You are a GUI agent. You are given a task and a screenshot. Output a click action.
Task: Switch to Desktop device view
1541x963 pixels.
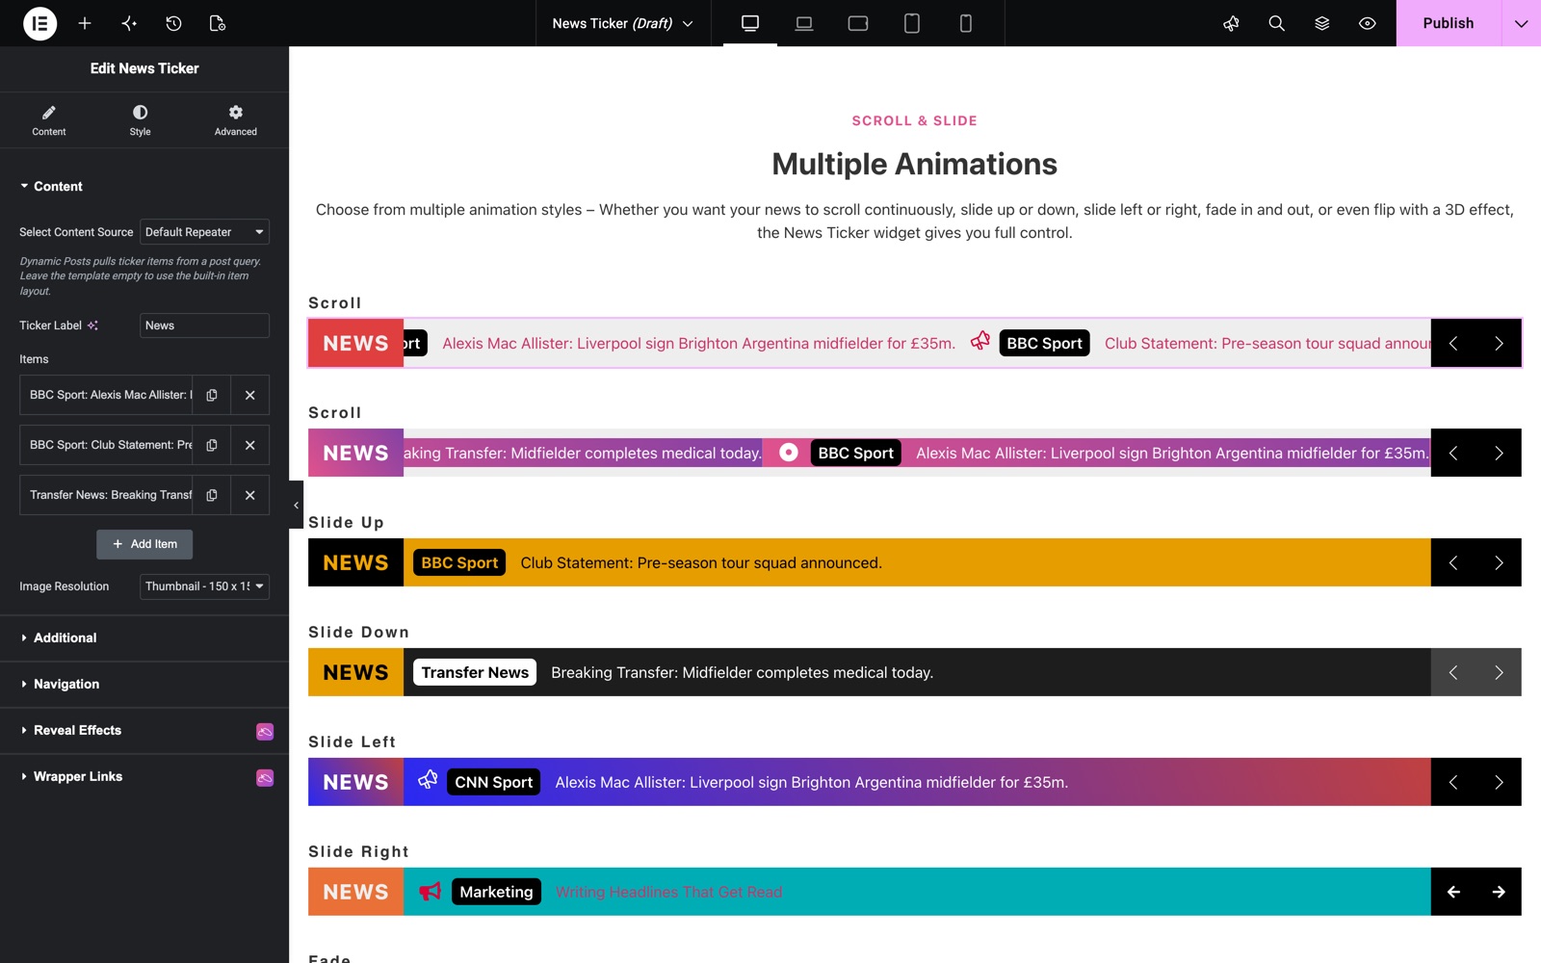(750, 23)
